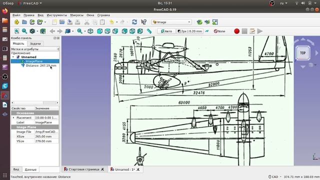Viewport: 320px width, 180px height.
Task: Click the None autogroup button
Action: pos(219,31)
